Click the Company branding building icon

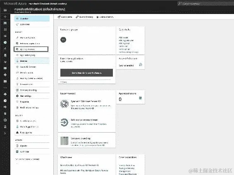64,141
